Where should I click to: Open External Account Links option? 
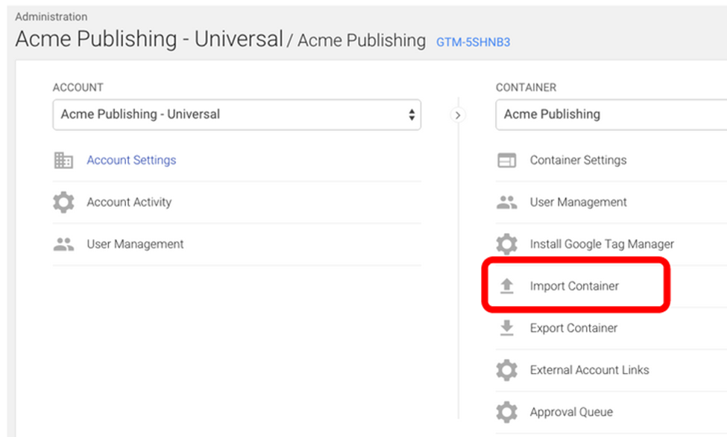pos(589,370)
